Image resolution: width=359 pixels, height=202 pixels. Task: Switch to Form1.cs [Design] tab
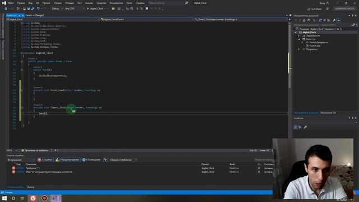click(35, 15)
